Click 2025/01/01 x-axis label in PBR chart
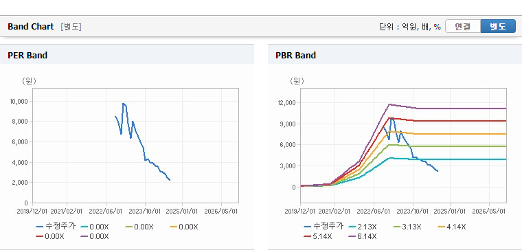522x250 pixels. tap(450, 211)
